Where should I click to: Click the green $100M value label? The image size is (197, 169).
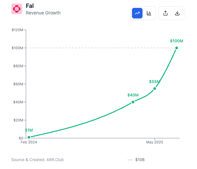pos(177,41)
